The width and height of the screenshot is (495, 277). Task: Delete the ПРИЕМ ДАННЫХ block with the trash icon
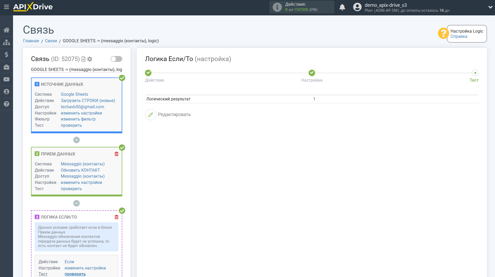coord(117,154)
